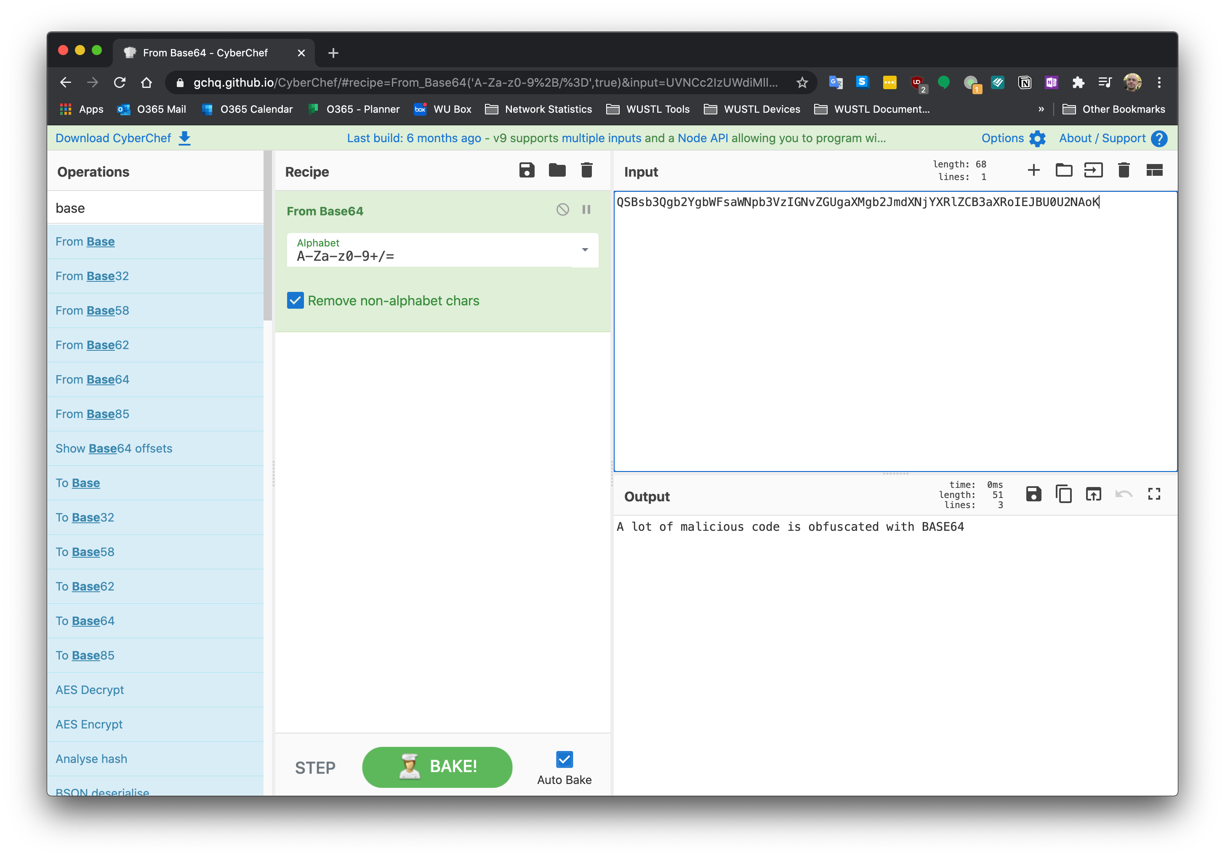Viewport: 1225px width, 858px height.
Task: Open About / Support help icon
Action: point(1159,138)
